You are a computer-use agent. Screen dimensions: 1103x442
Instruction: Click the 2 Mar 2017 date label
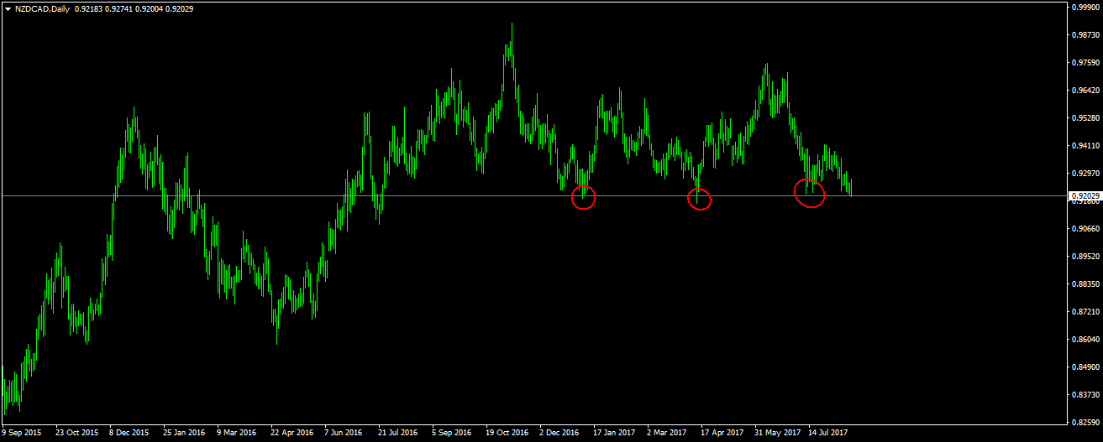click(667, 433)
